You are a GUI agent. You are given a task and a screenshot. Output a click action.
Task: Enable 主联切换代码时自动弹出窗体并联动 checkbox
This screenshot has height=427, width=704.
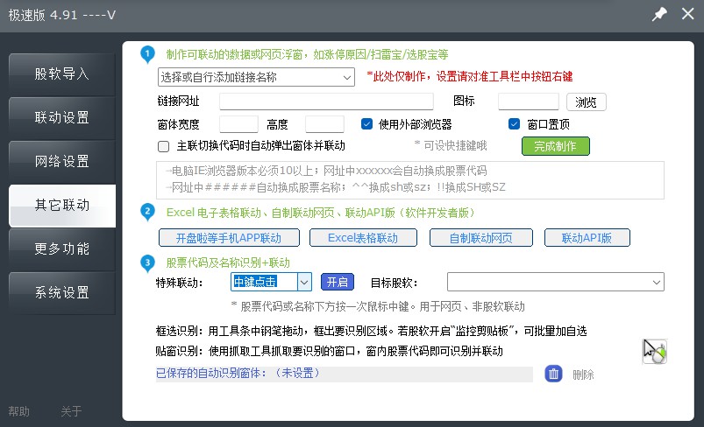[163, 145]
